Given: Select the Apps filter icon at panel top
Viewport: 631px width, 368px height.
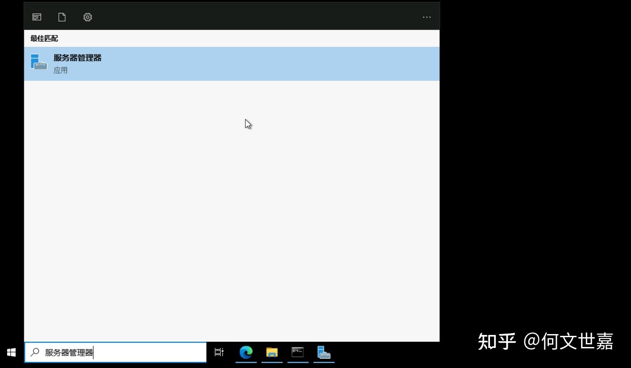Looking at the screenshot, I should 37,17.
